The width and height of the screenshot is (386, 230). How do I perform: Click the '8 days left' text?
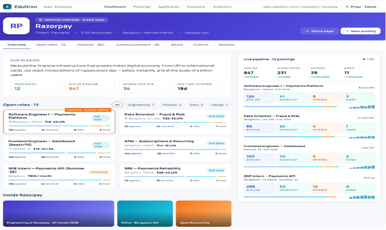tap(366, 88)
